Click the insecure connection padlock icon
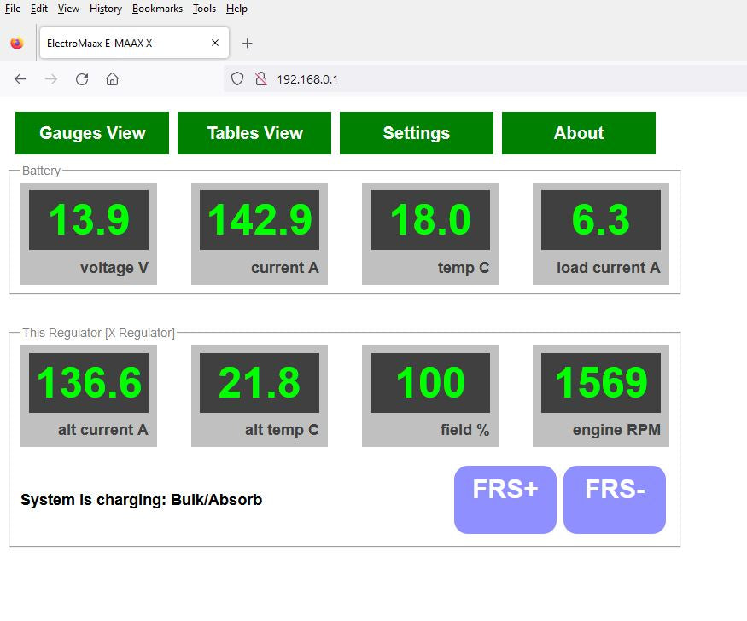The image size is (747, 621). pyautogui.click(x=261, y=79)
